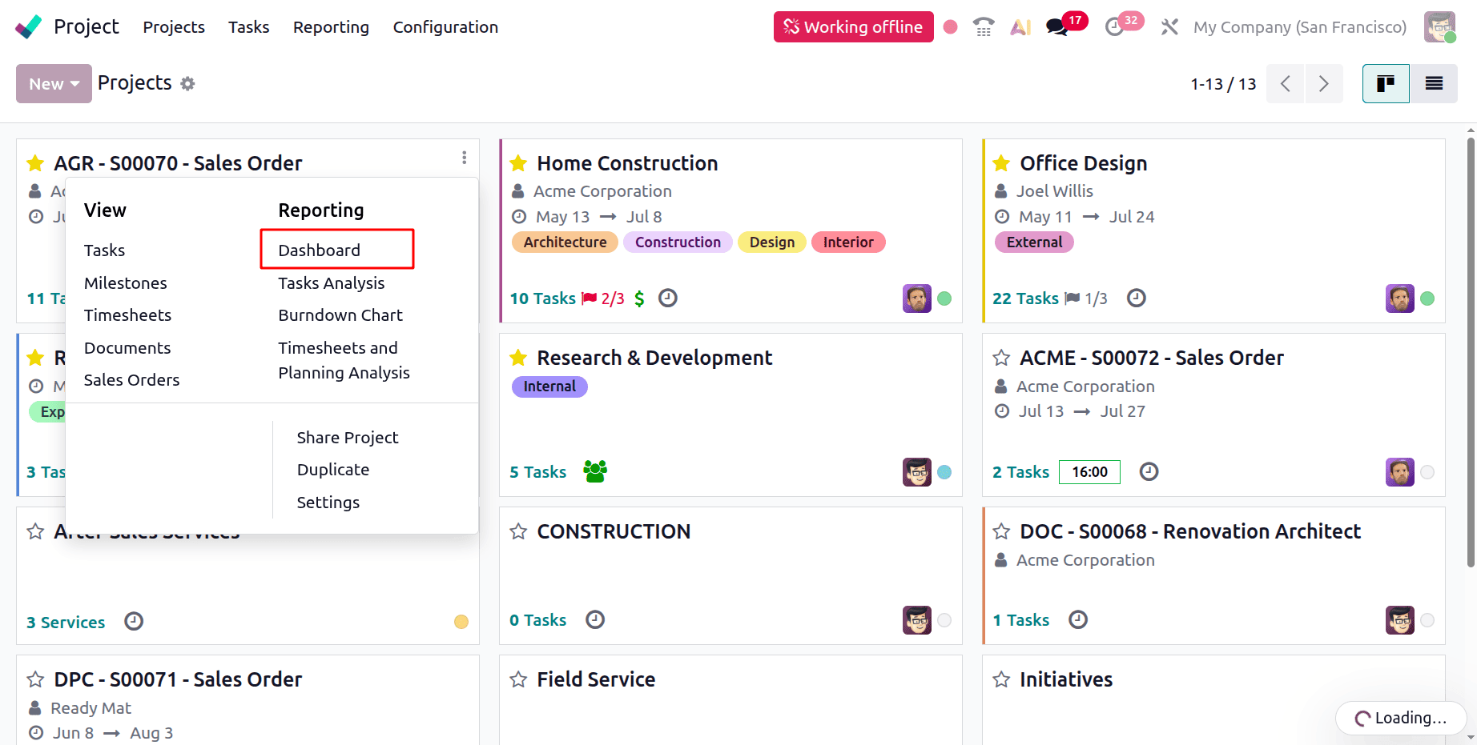This screenshot has height=745, width=1477.
Task: Open Projects top menu
Action: tap(174, 27)
